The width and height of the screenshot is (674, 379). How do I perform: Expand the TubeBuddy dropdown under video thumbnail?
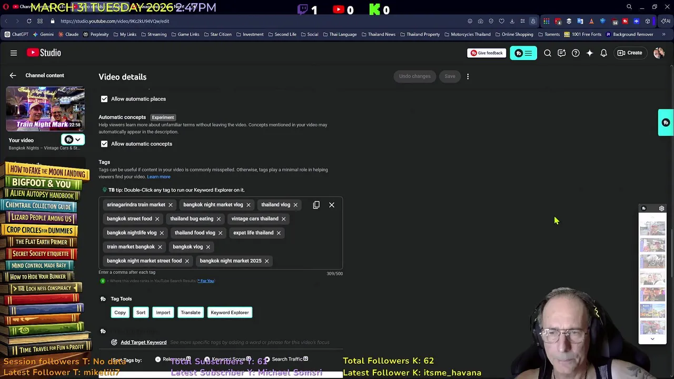(x=73, y=139)
